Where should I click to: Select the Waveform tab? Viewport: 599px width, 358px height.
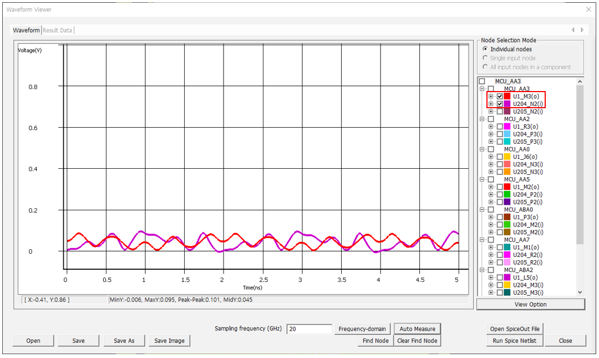(27, 30)
